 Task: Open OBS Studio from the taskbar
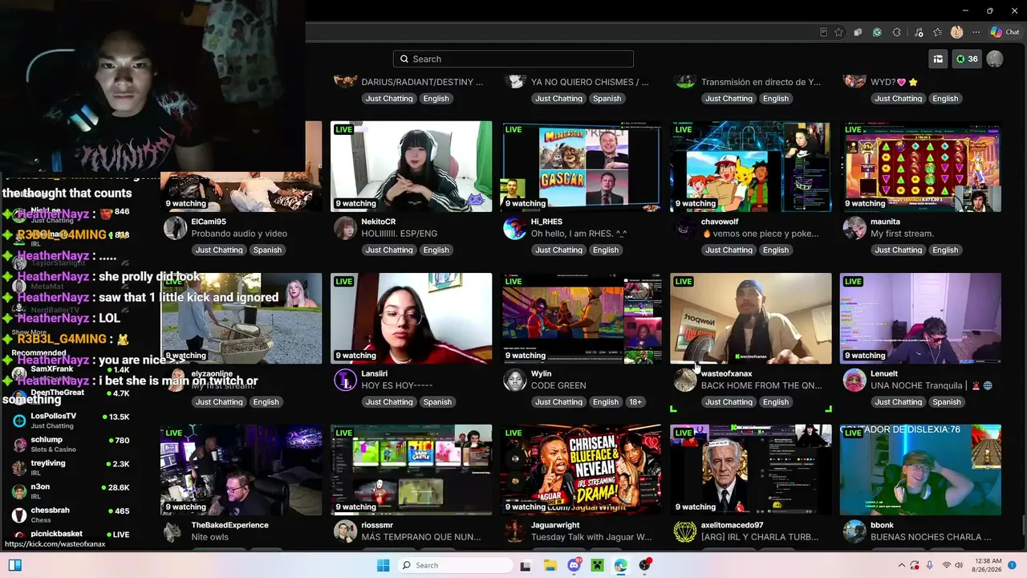[644, 565]
